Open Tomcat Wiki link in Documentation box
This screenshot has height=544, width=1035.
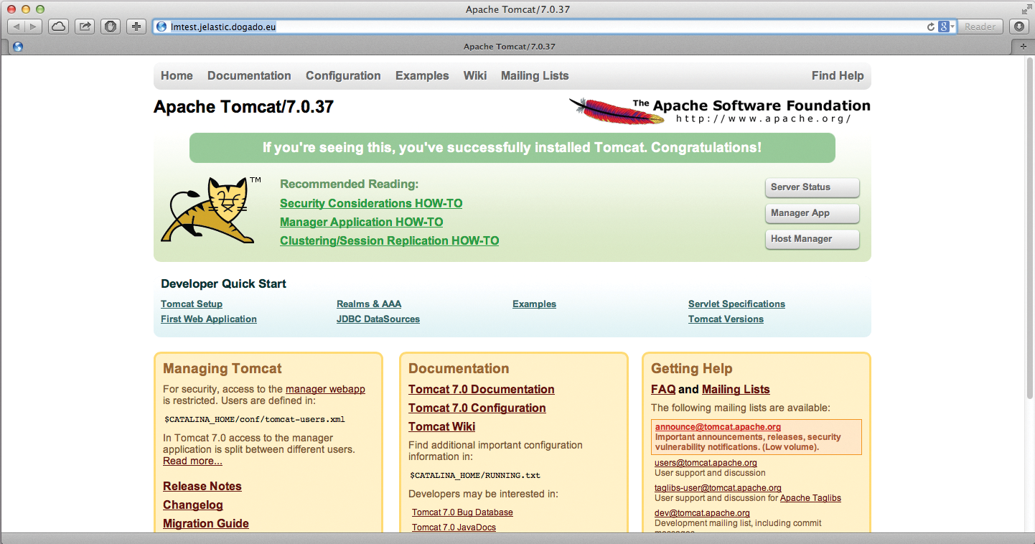pos(441,426)
